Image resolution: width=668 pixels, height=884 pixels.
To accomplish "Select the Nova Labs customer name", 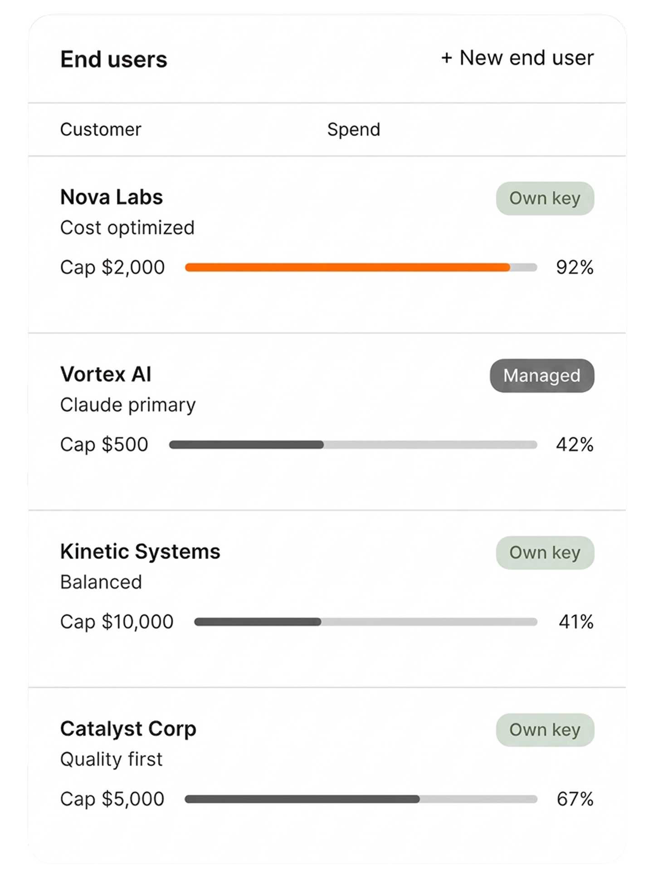I will pyautogui.click(x=112, y=197).
